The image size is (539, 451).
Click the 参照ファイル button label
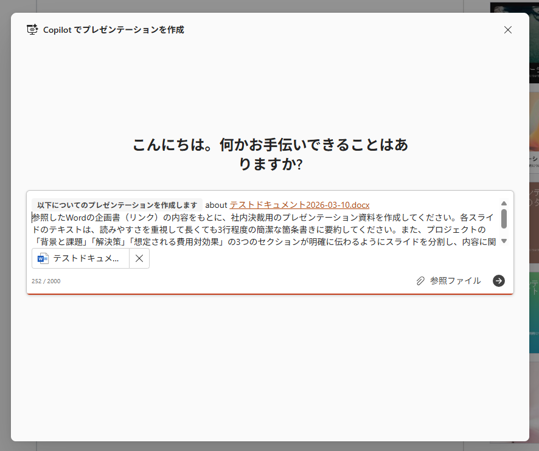coord(455,281)
